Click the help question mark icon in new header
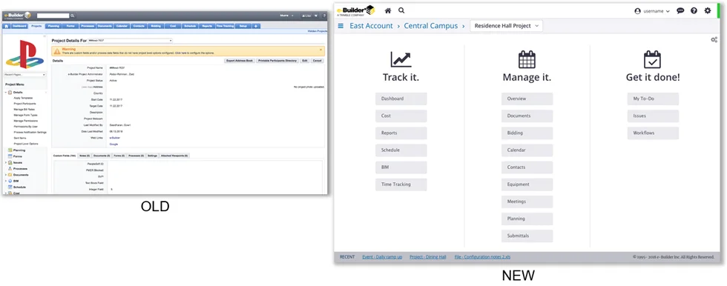Image resolution: width=727 pixels, height=286 pixels. point(694,10)
